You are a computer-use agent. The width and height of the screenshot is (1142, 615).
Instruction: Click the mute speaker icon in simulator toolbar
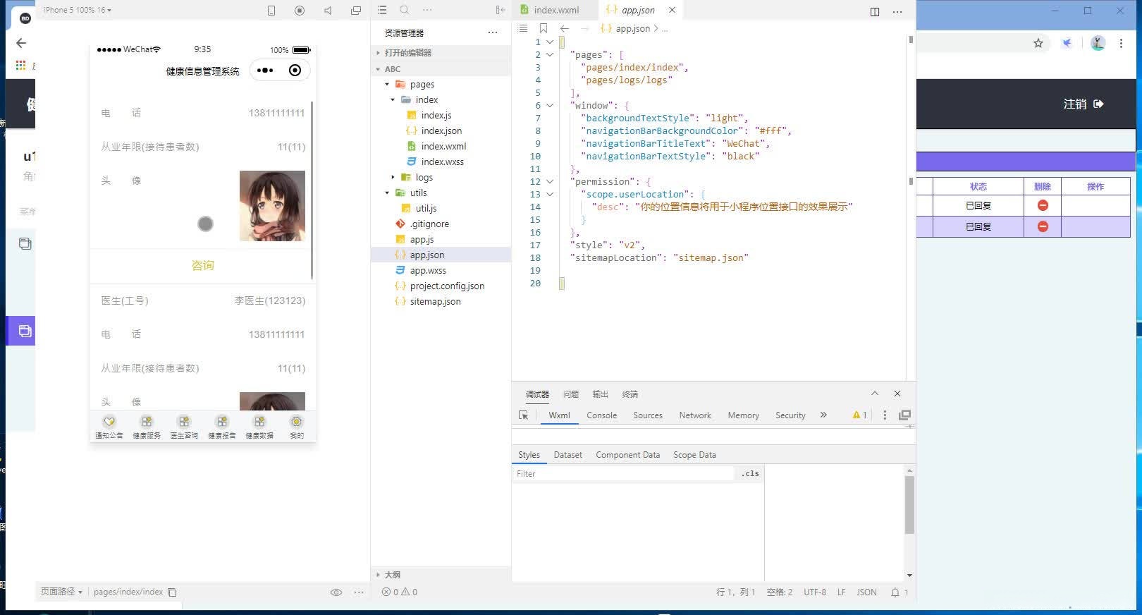(x=328, y=11)
